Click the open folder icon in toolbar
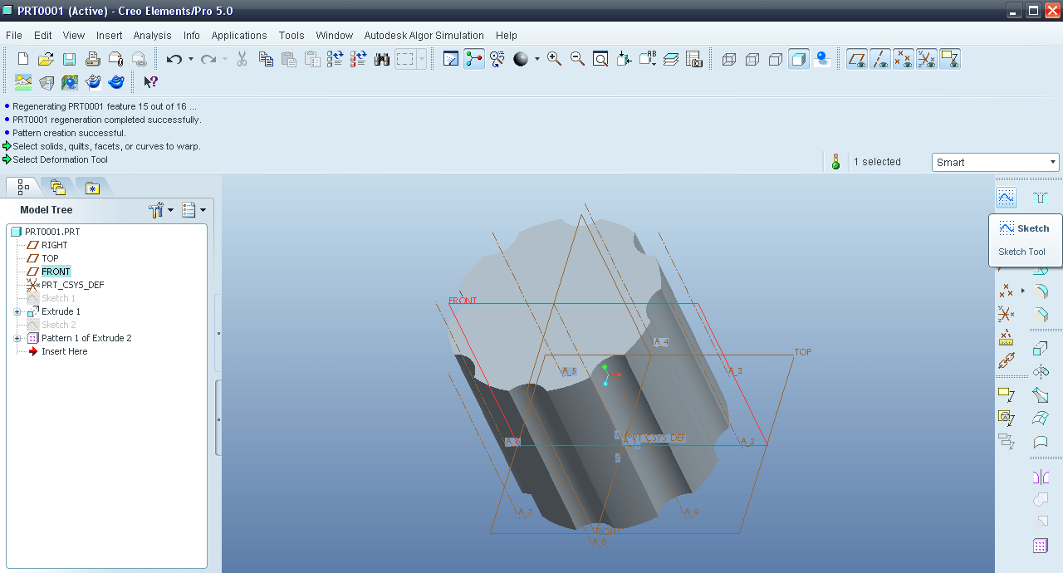Screen dimensions: 1063x573 coord(47,59)
